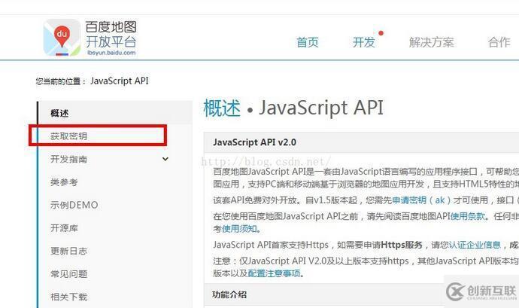Follow the 使用条款 link

pos(468,216)
